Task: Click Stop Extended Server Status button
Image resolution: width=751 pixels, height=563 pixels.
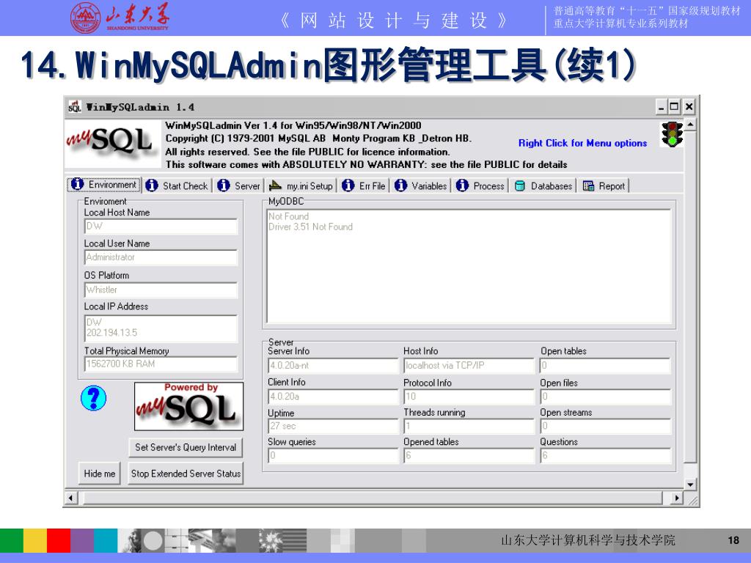Action: pyautogui.click(x=186, y=474)
